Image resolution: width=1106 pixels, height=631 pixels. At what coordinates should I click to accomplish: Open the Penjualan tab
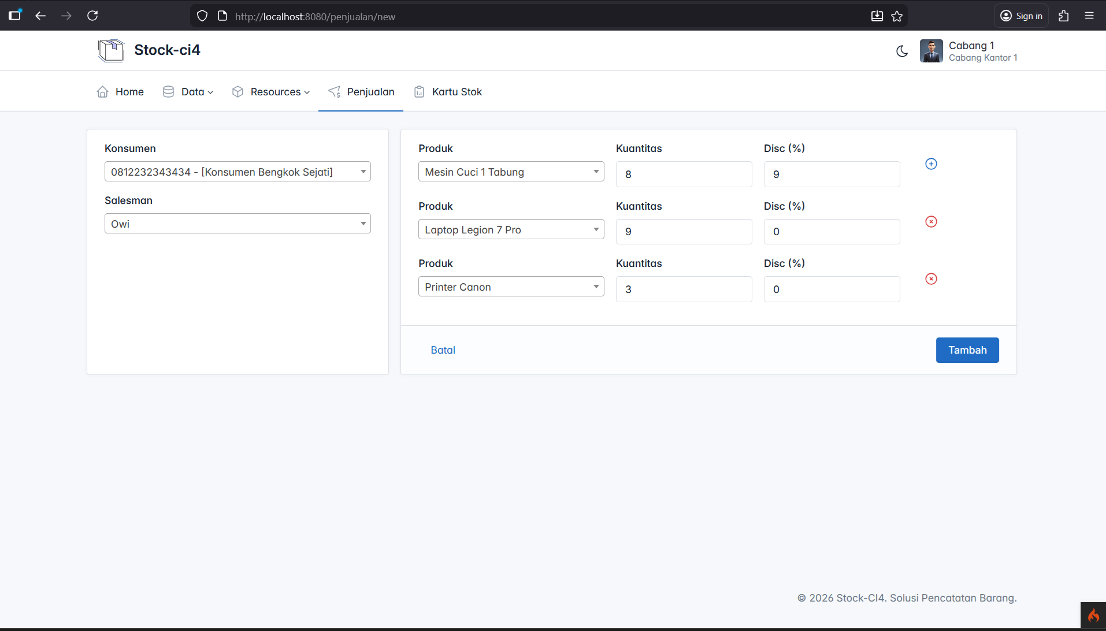(x=361, y=92)
